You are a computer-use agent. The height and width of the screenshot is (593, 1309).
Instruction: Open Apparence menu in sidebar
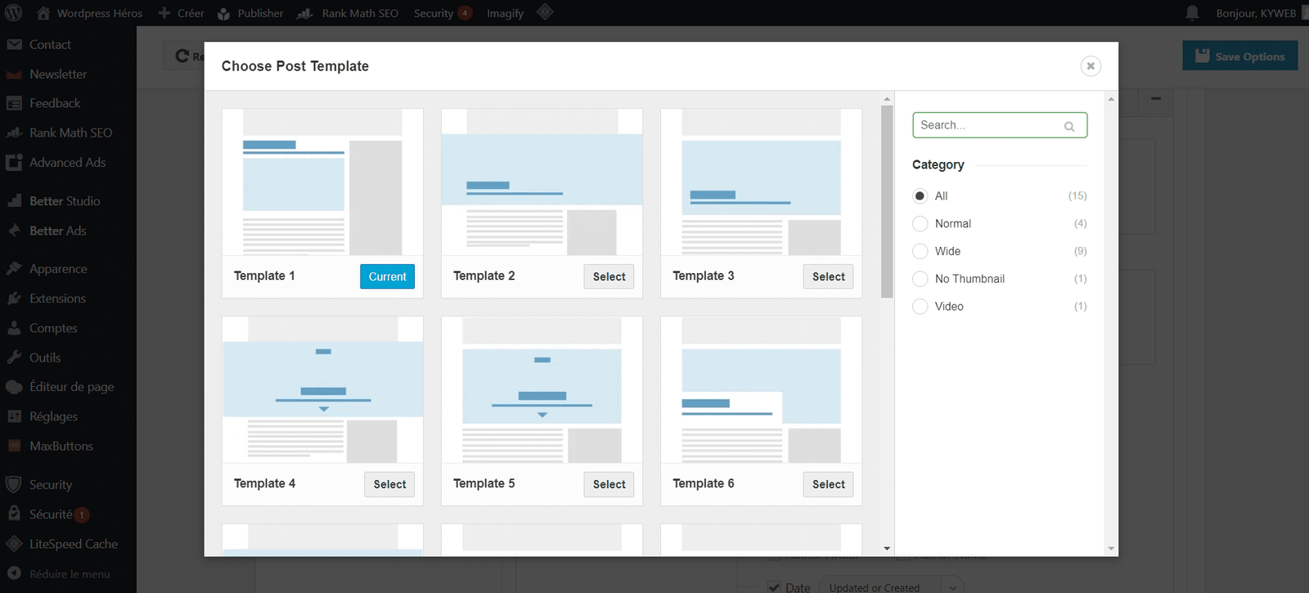(x=57, y=269)
